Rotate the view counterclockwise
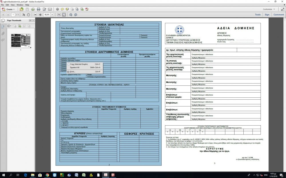 pos(70,15)
